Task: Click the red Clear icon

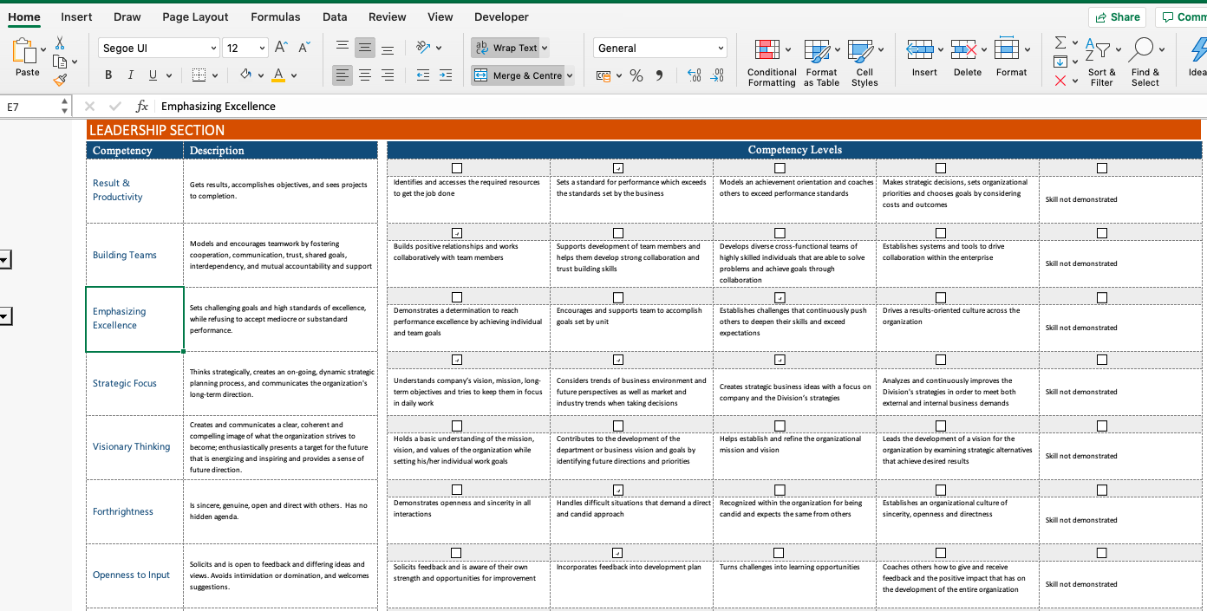Action: (1060, 81)
